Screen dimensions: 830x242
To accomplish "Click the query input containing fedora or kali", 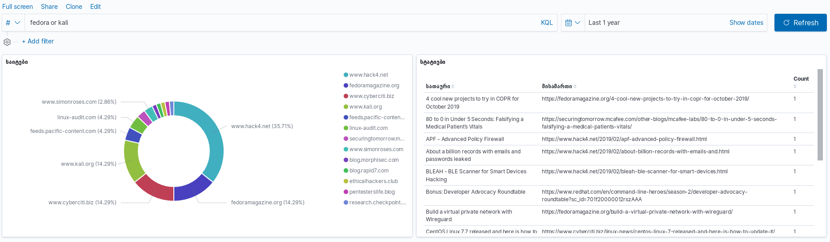I will pos(280,23).
